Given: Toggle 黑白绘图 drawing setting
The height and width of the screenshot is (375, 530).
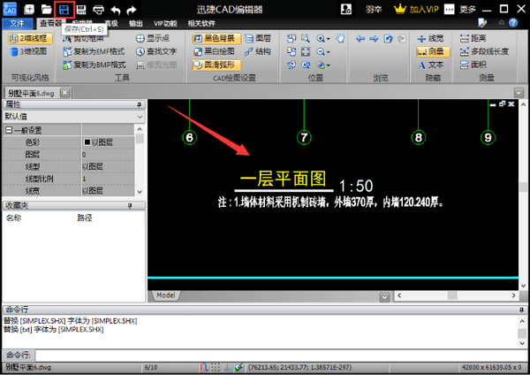Looking at the screenshot, I should click(x=214, y=51).
